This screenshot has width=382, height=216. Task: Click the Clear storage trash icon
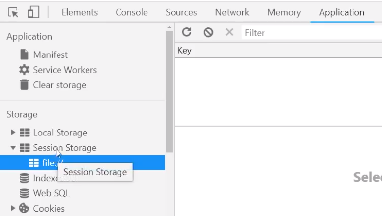[24, 85]
